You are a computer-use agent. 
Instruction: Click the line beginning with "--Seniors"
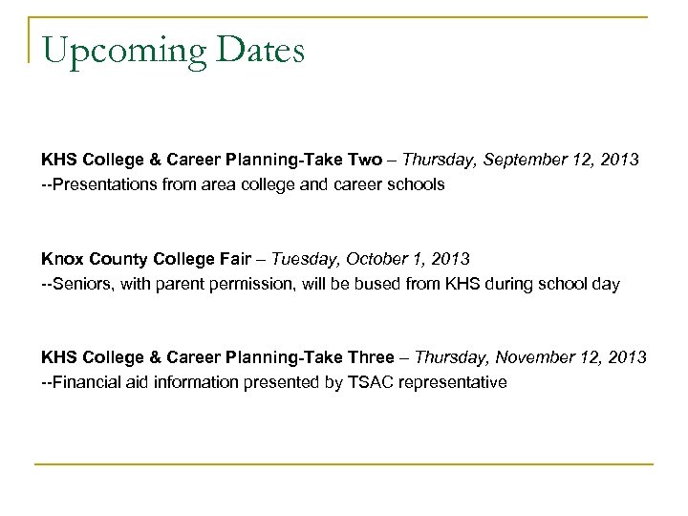(329, 283)
